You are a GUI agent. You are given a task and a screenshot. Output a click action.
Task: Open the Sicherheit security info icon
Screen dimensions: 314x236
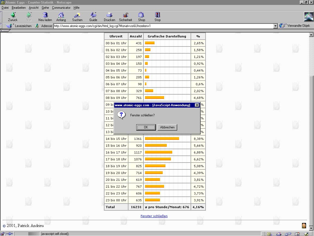click(x=125, y=15)
